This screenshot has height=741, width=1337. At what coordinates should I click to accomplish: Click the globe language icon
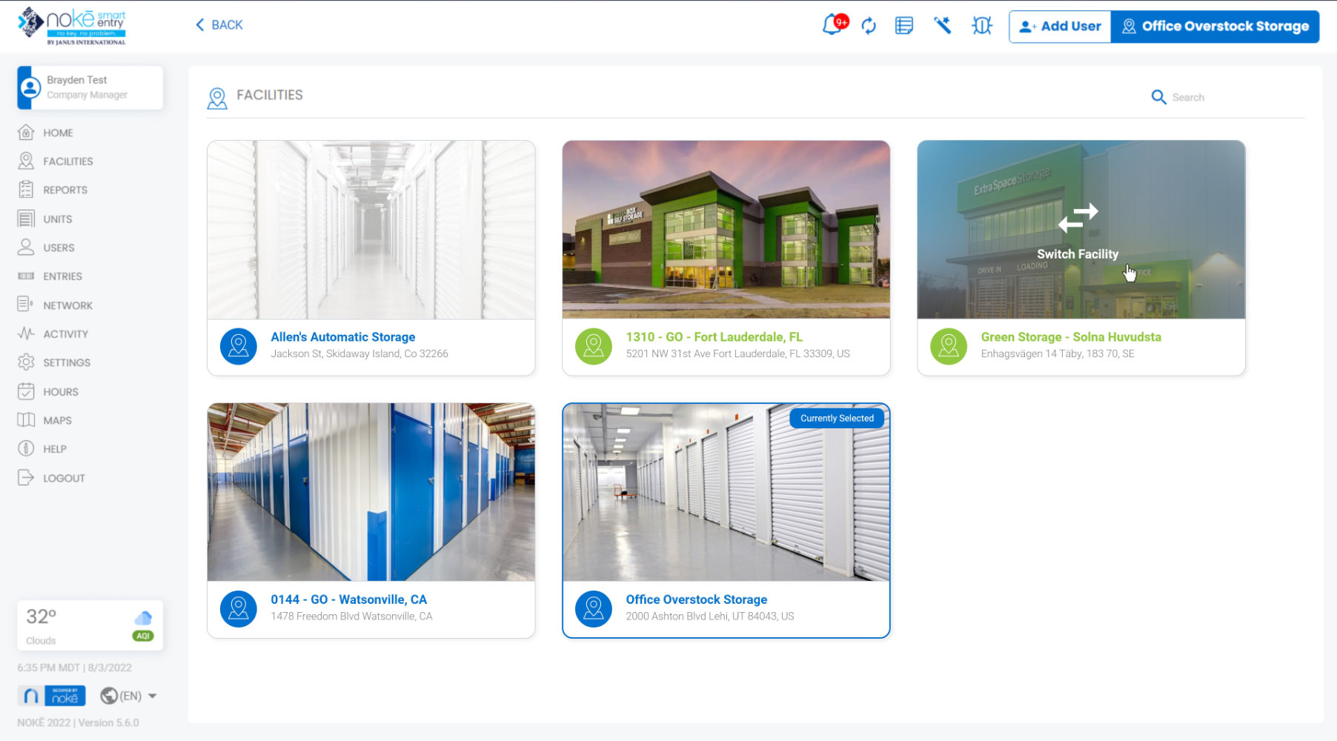109,696
